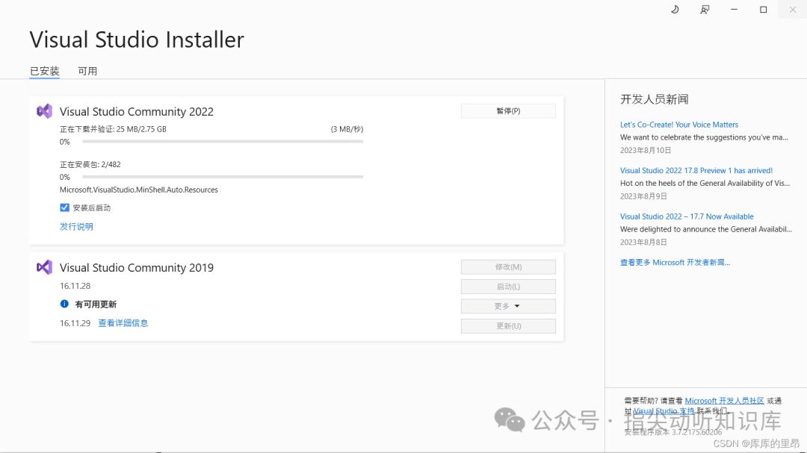
Task: Click the news date 2023年8月8日
Action: 643,242
